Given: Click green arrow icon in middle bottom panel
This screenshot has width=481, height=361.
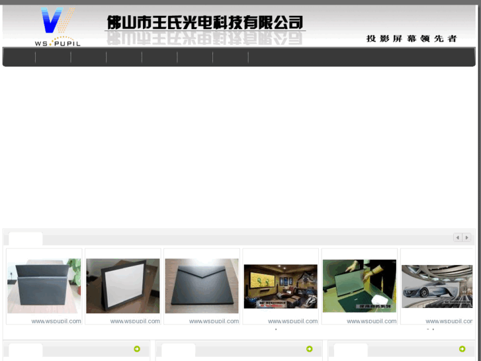Looking at the screenshot, I should point(310,348).
